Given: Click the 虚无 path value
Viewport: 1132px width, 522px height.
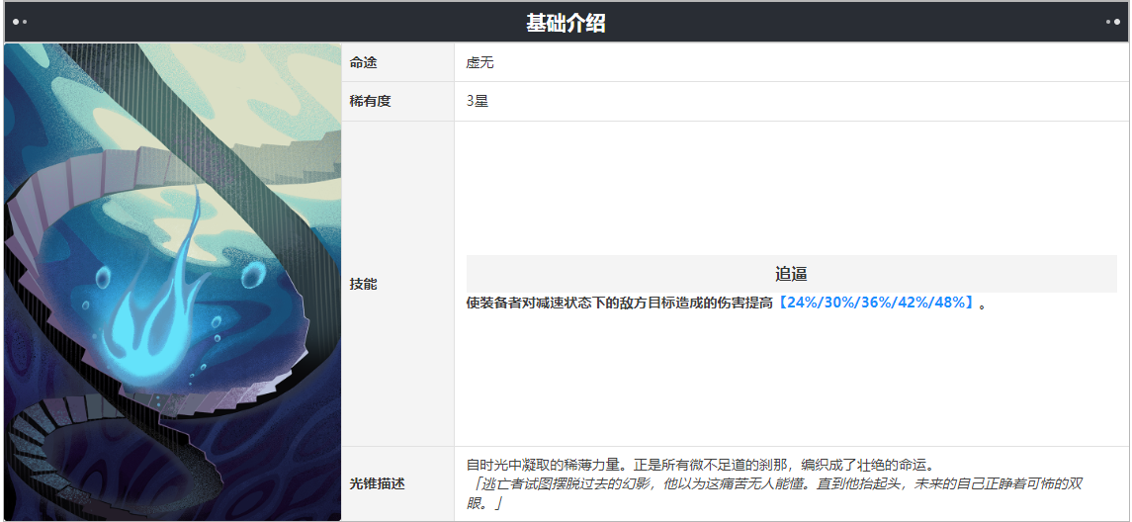Looking at the screenshot, I should coord(479,63).
